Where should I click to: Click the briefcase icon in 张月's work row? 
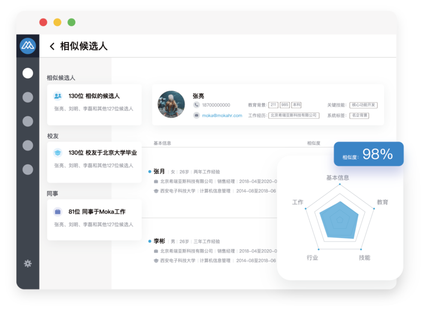pyautogui.click(x=156, y=182)
